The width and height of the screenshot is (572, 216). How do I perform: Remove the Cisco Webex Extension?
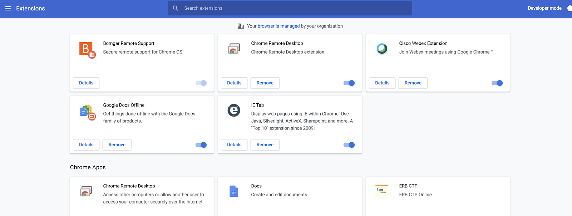pyautogui.click(x=413, y=83)
